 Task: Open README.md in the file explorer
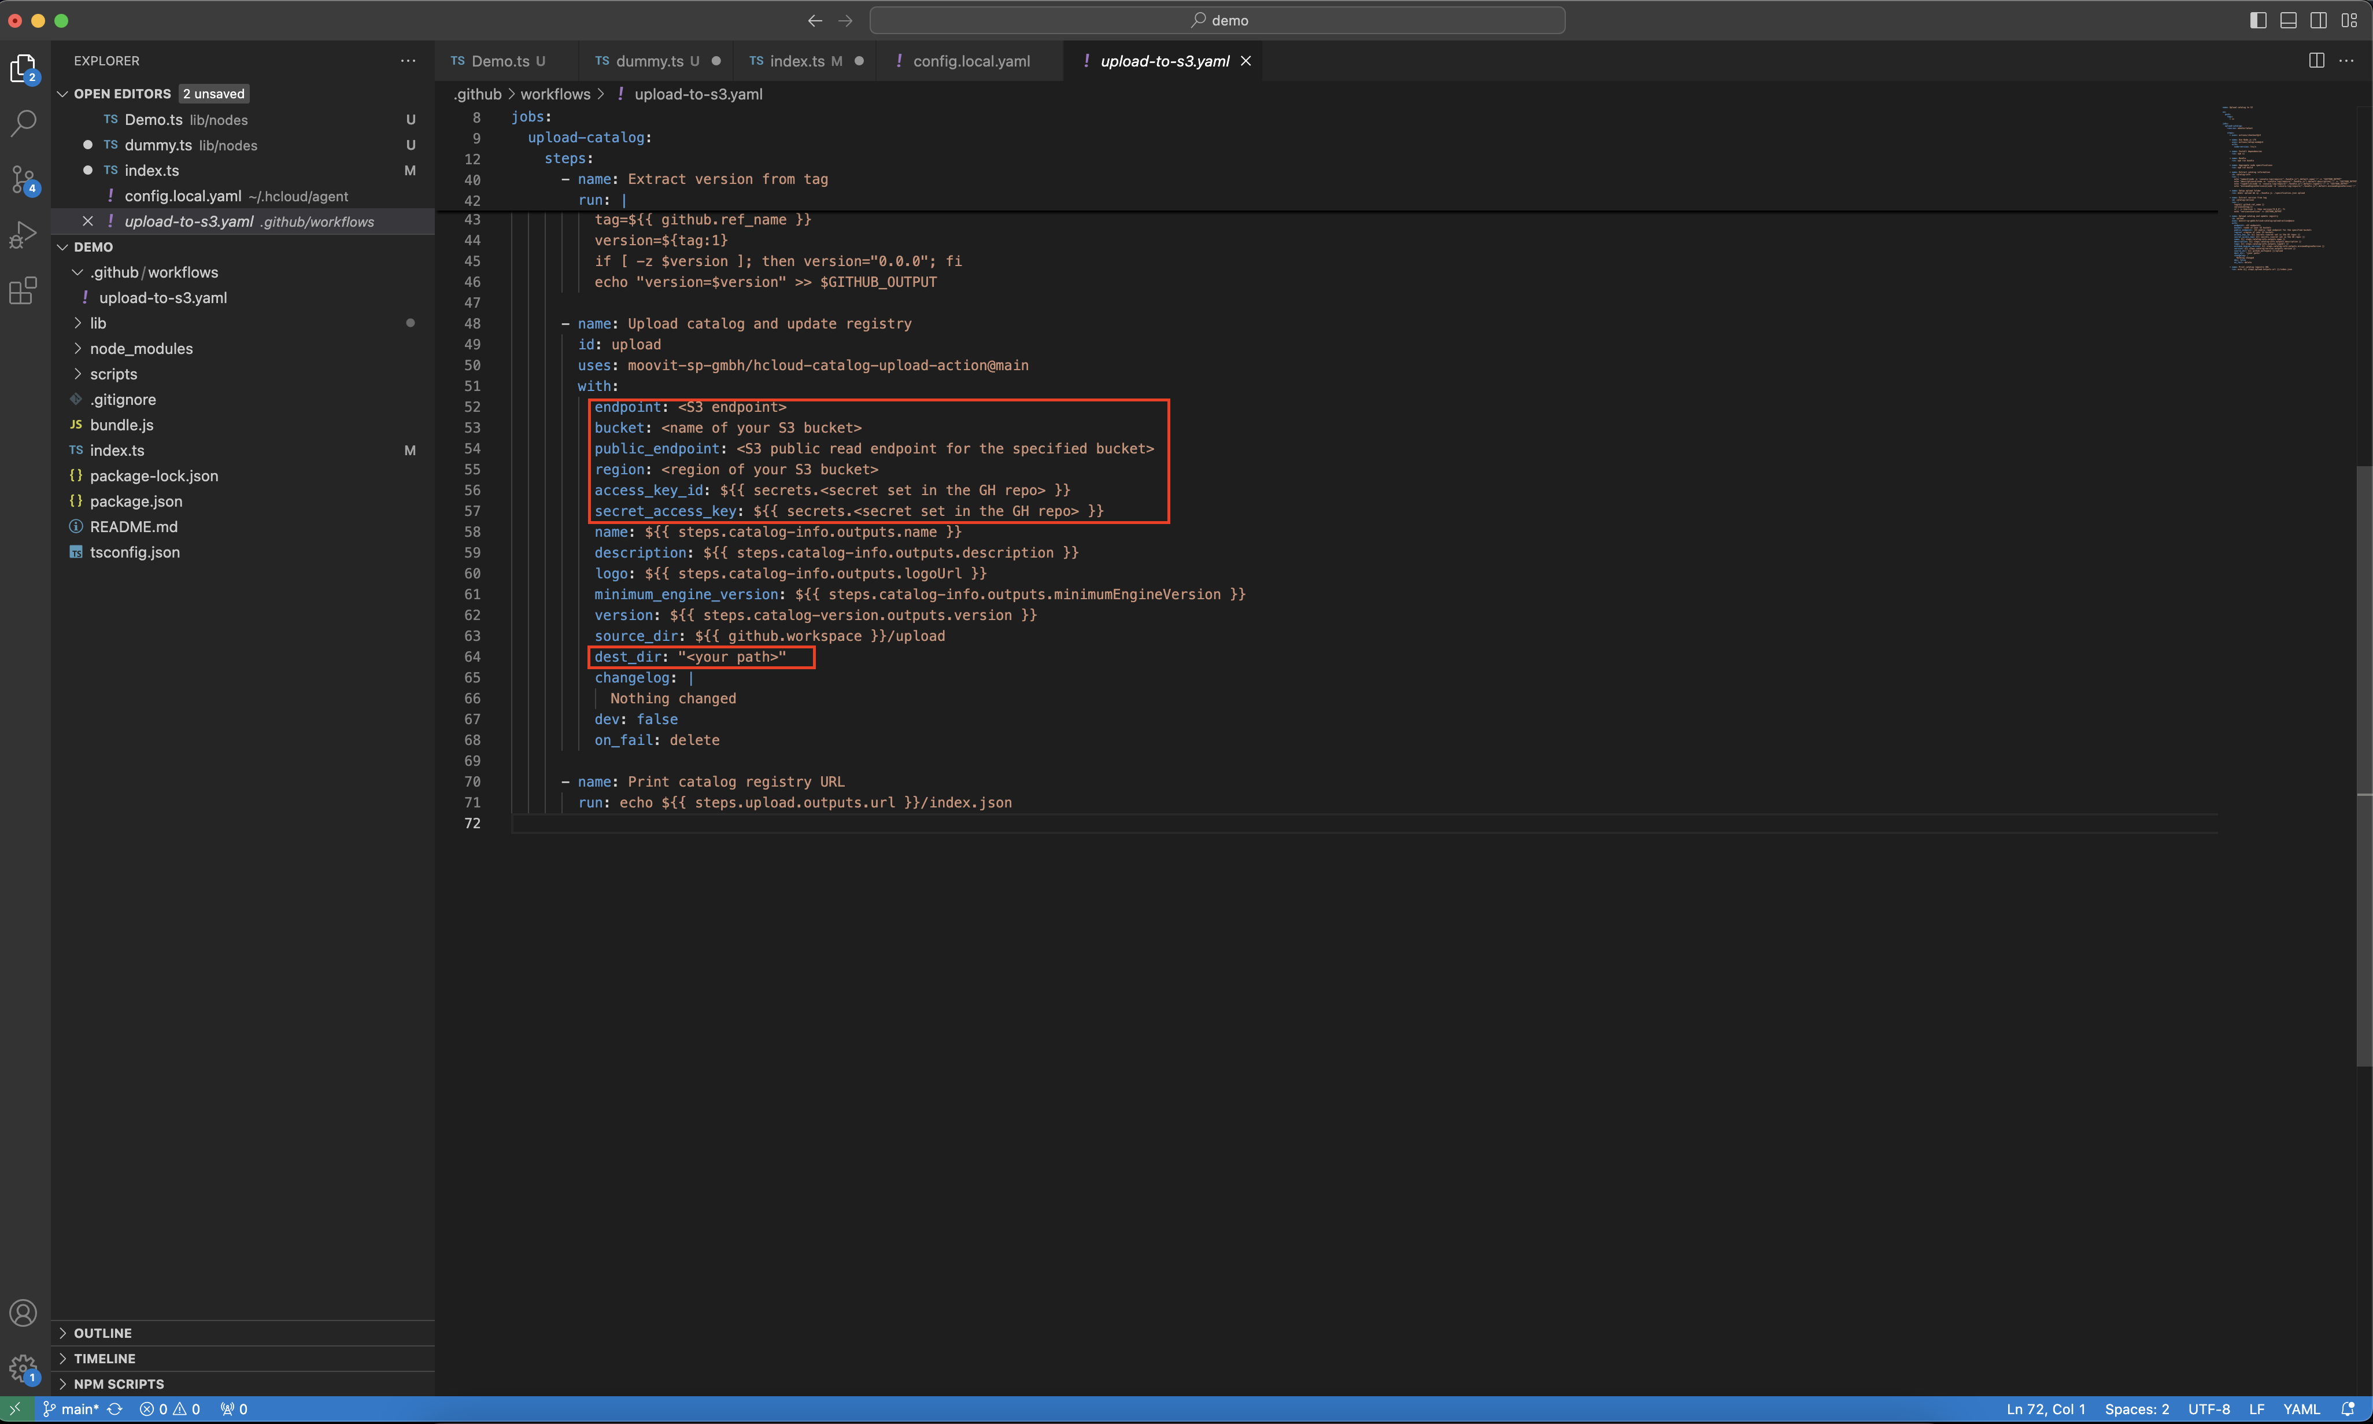(x=134, y=527)
